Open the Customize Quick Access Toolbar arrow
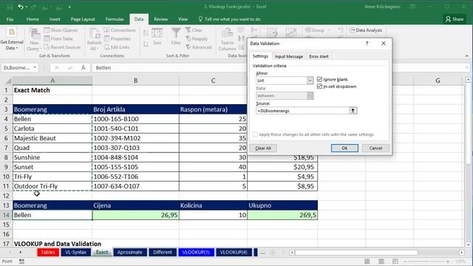Image resolution: width=473 pixels, height=266 pixels. click(x=69, y=7)
